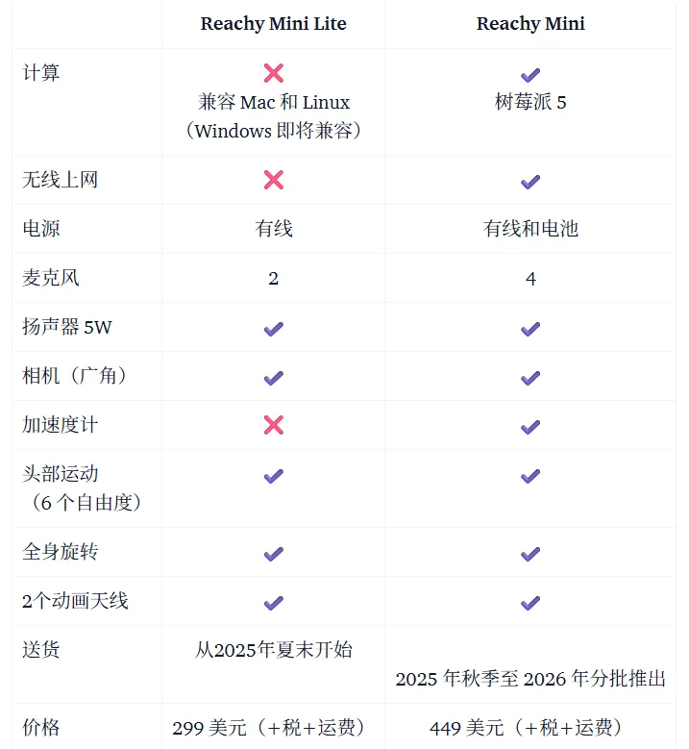
Task: Click Reachy Mini's checkmark for 相机（广角）
Action: 530,378
